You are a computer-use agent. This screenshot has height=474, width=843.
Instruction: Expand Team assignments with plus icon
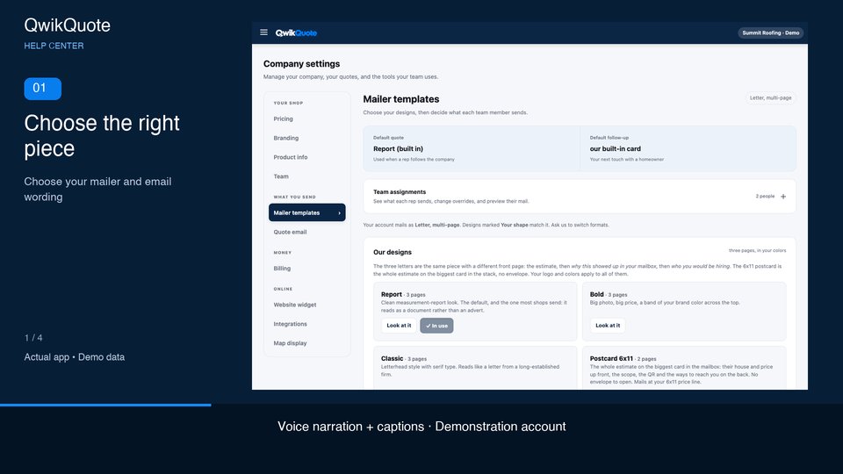pos(783,197)
